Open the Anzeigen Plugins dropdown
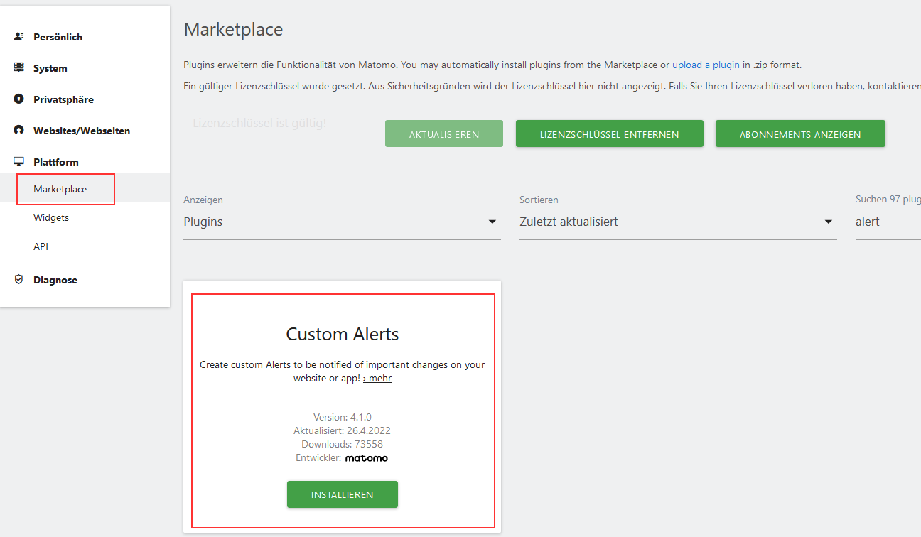 coord(342,222)
